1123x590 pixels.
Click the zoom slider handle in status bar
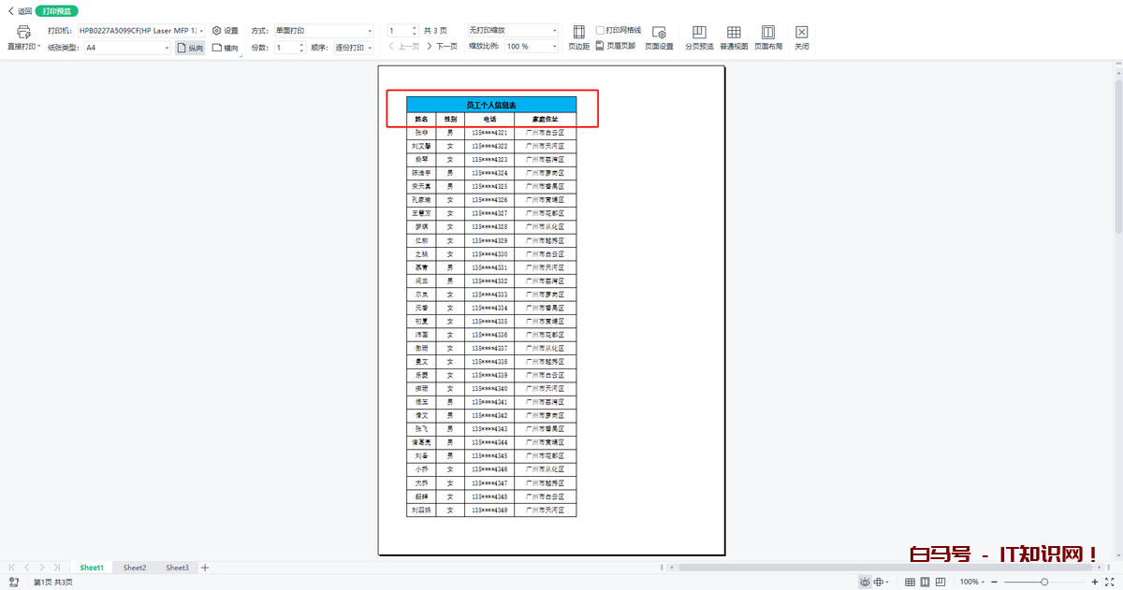click(1044, 582)
